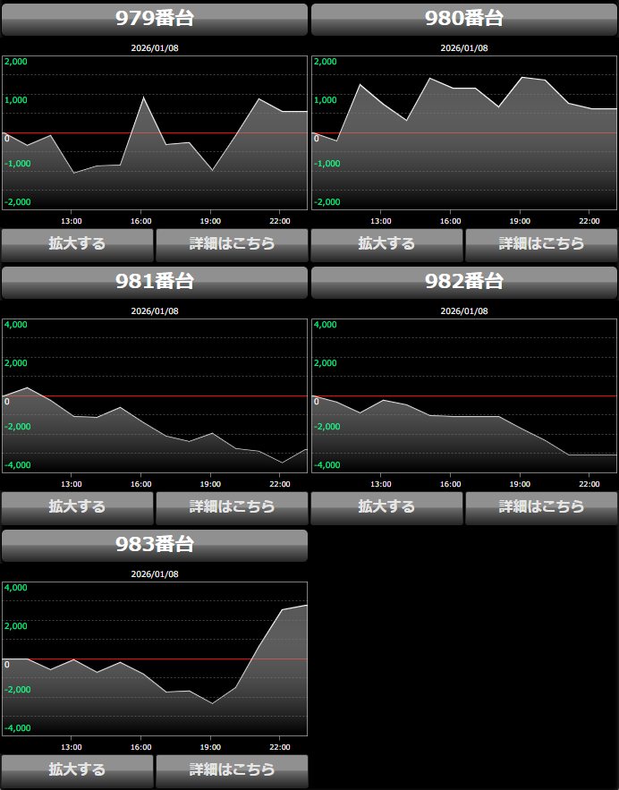Image resolution: width=619 pixels, height=790 pixels.
Task: View details via 詳細はこちら for 981番台
Action: coord(232,507)
